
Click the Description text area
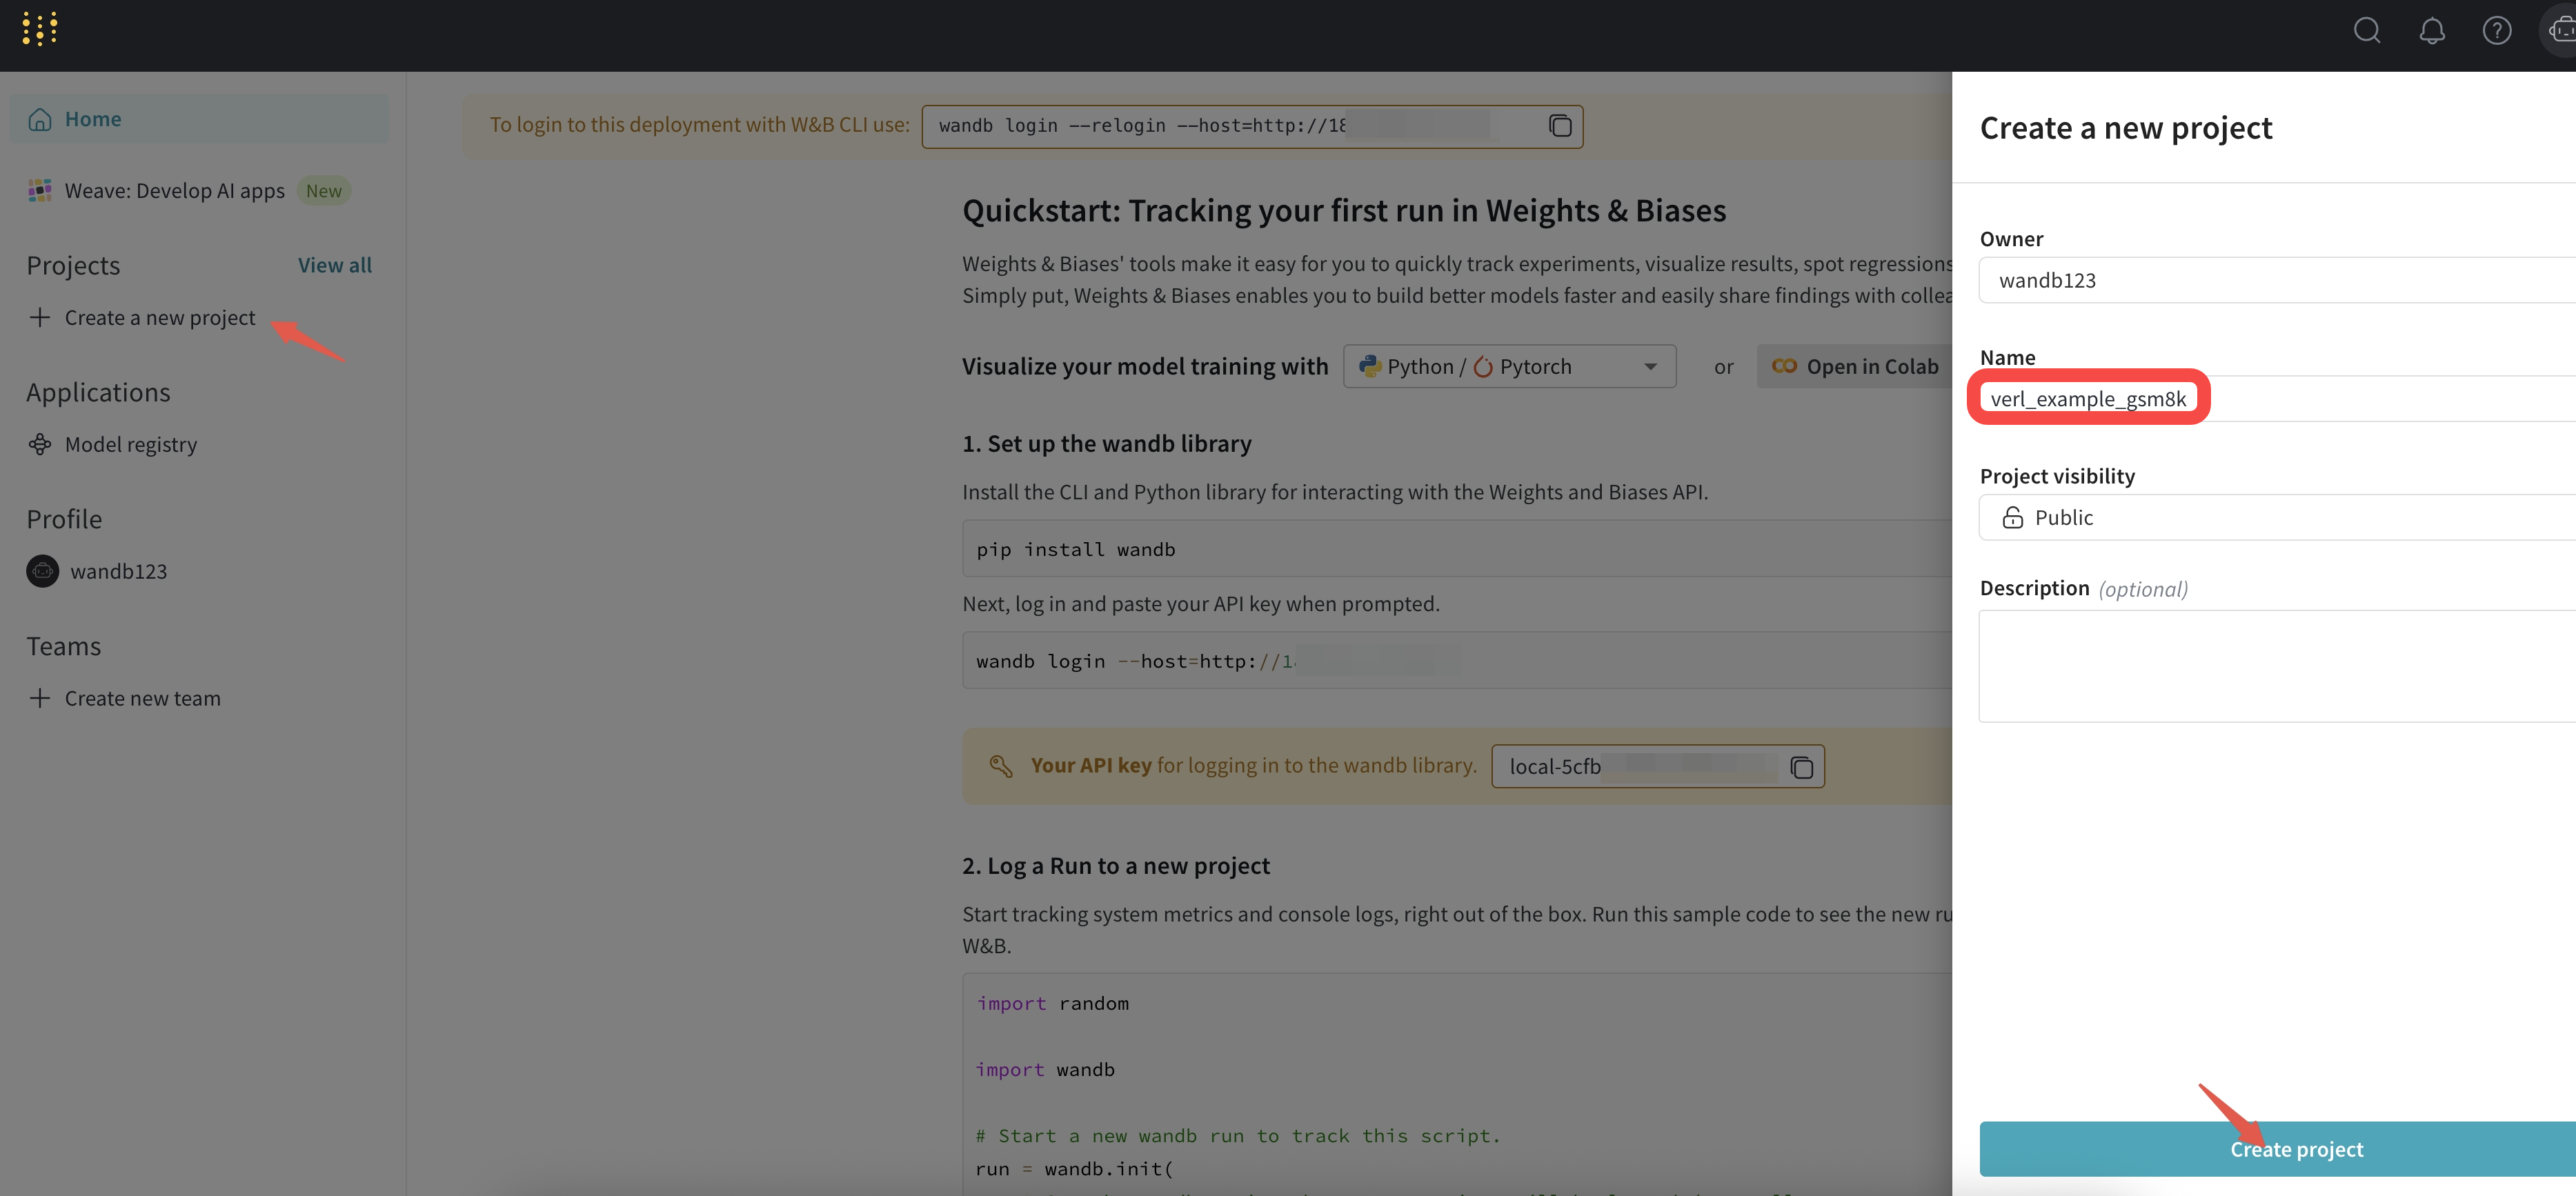[2278, 666]
